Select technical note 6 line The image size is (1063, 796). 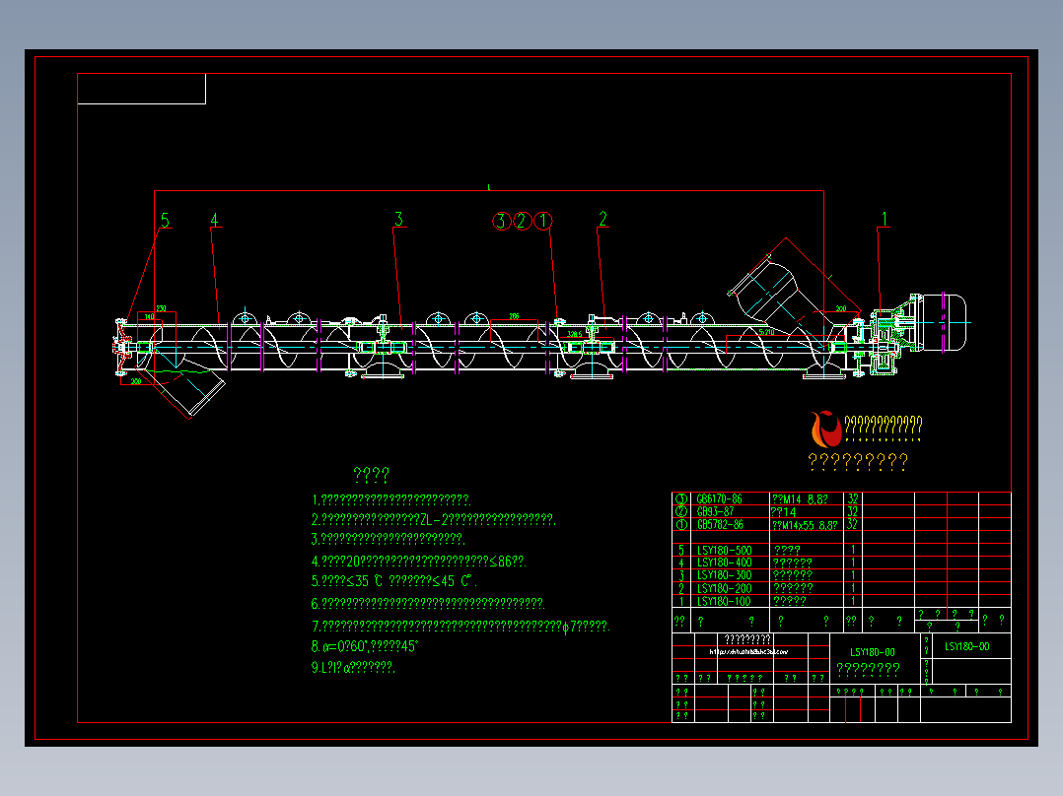point(428,603)
